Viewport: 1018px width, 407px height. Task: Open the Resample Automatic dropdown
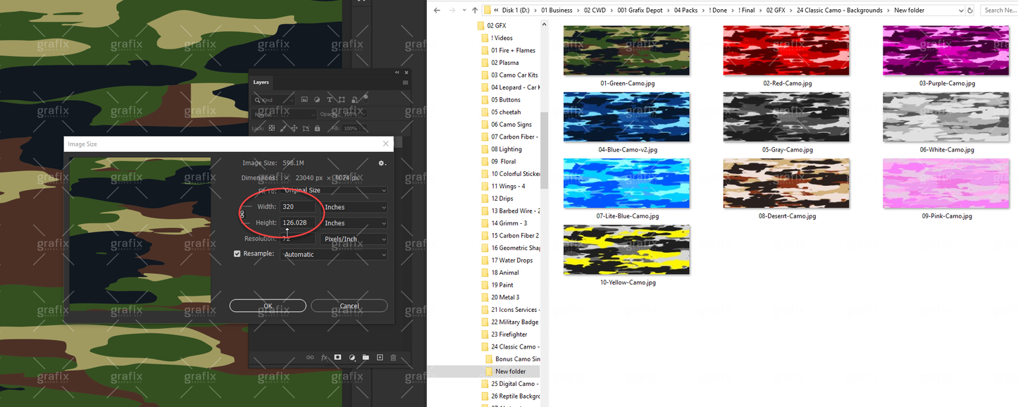[x=334, y=254]
